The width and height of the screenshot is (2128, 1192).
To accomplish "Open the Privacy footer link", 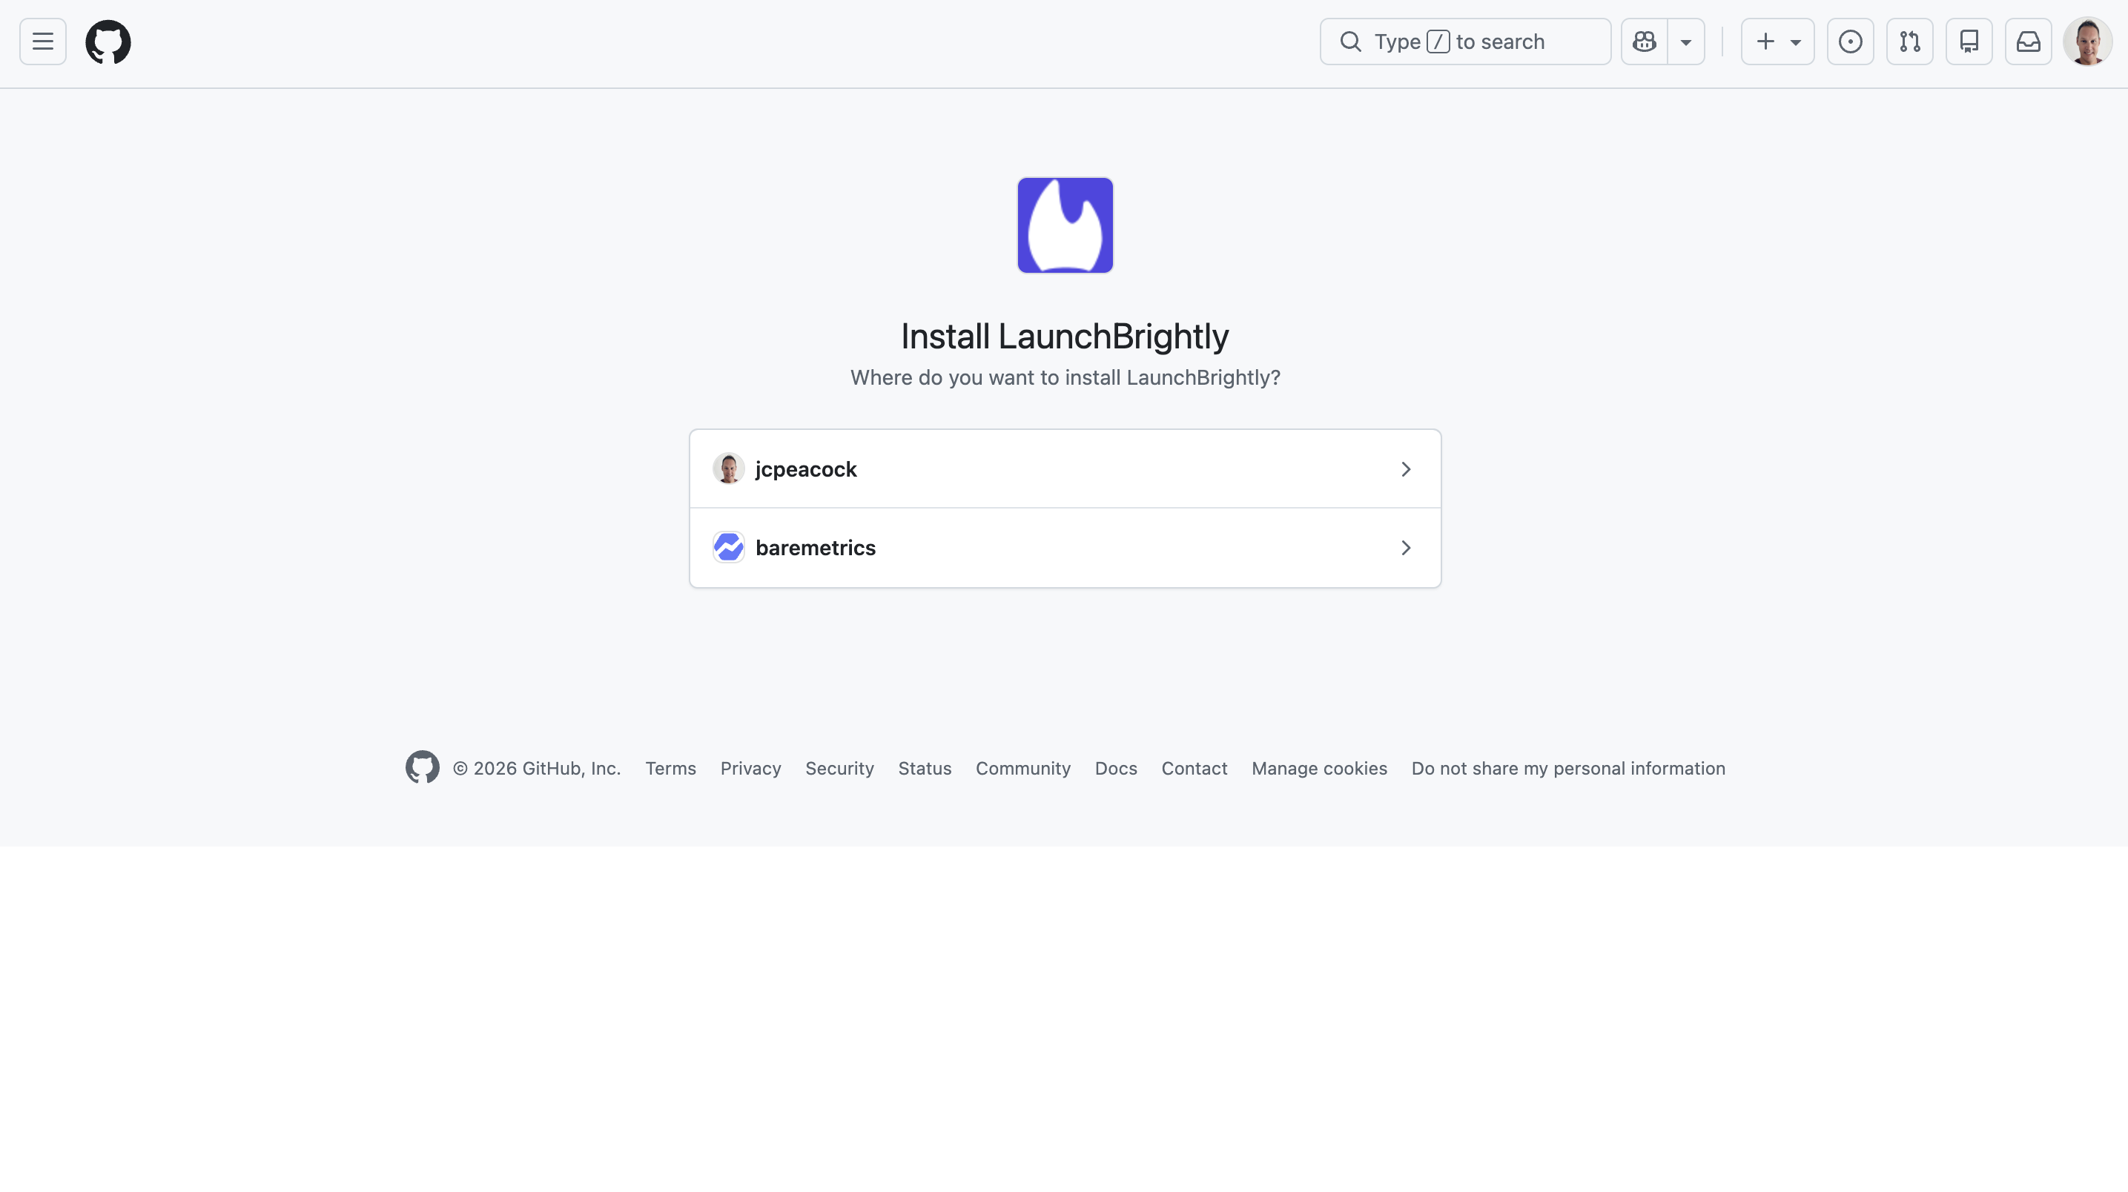I will coord(750,768).
